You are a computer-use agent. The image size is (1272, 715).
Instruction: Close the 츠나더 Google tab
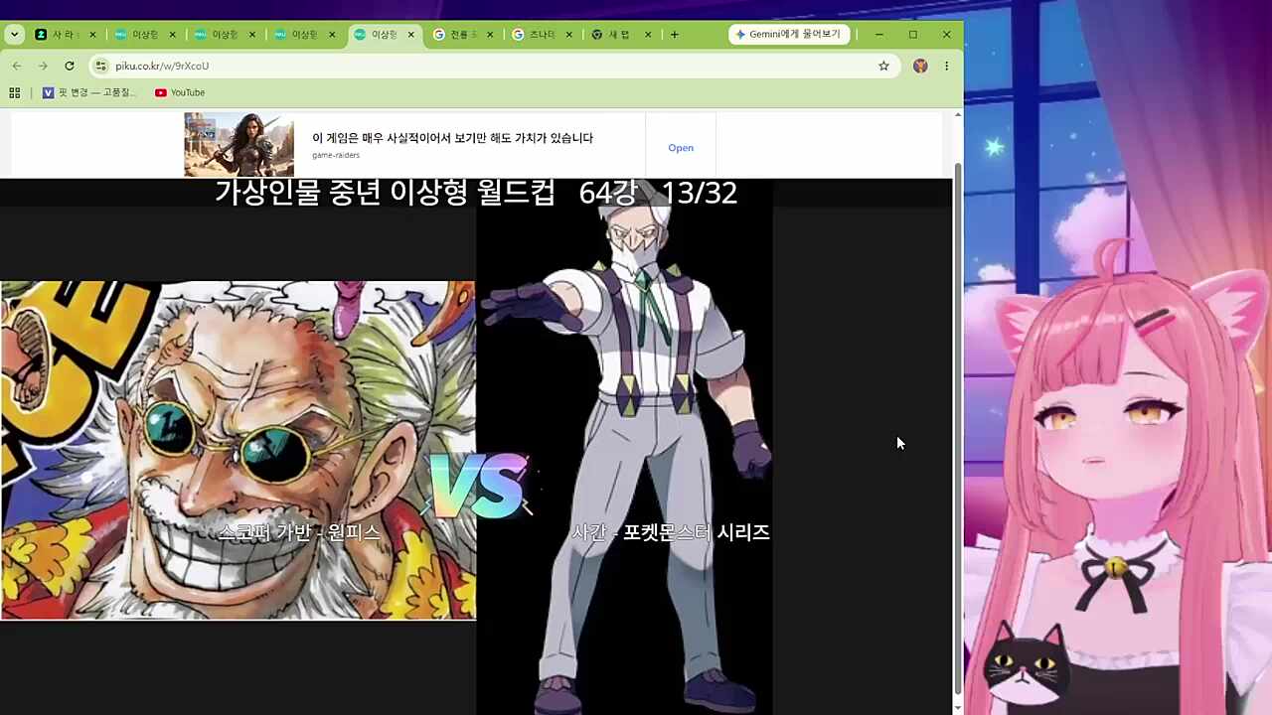click(x=568, y=34)
